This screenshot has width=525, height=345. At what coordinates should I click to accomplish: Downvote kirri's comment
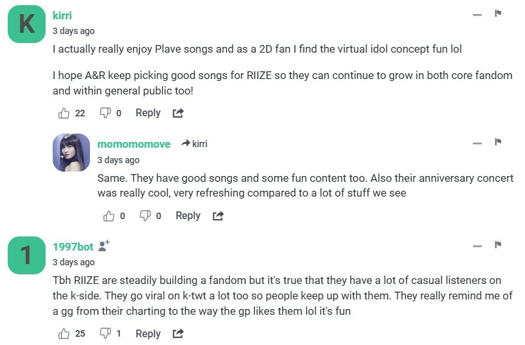(105, 113)
